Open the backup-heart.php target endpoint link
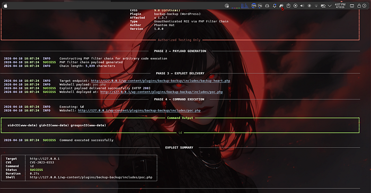Viewport: 371px width, 193px height. coord(161,81)
